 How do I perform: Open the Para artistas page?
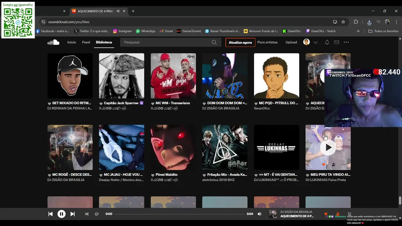(x=268, y=42)
